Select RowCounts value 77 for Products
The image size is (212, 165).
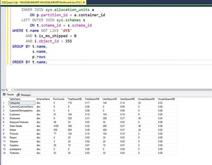coord(59,134)
